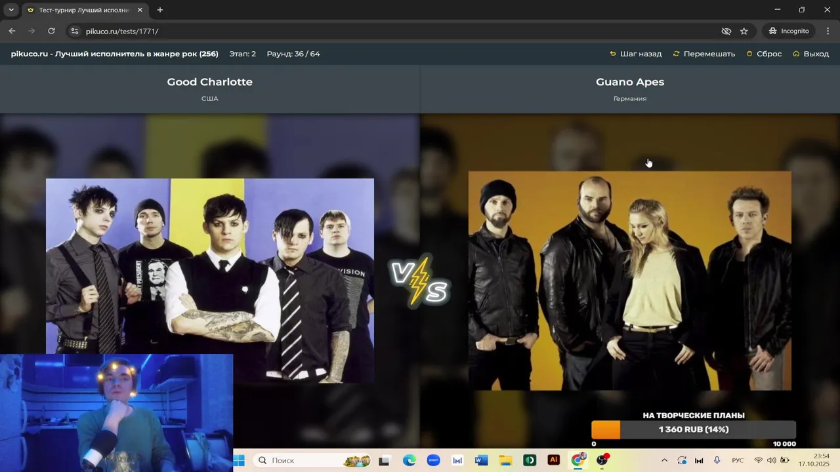Image resolution: width=840 pixels, height=472 pixels.
Task: Open the Wi-Fi network tray icon
Action: coord(759,460)
